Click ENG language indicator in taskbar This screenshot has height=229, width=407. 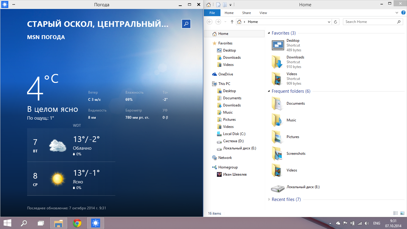coord(377,223)
